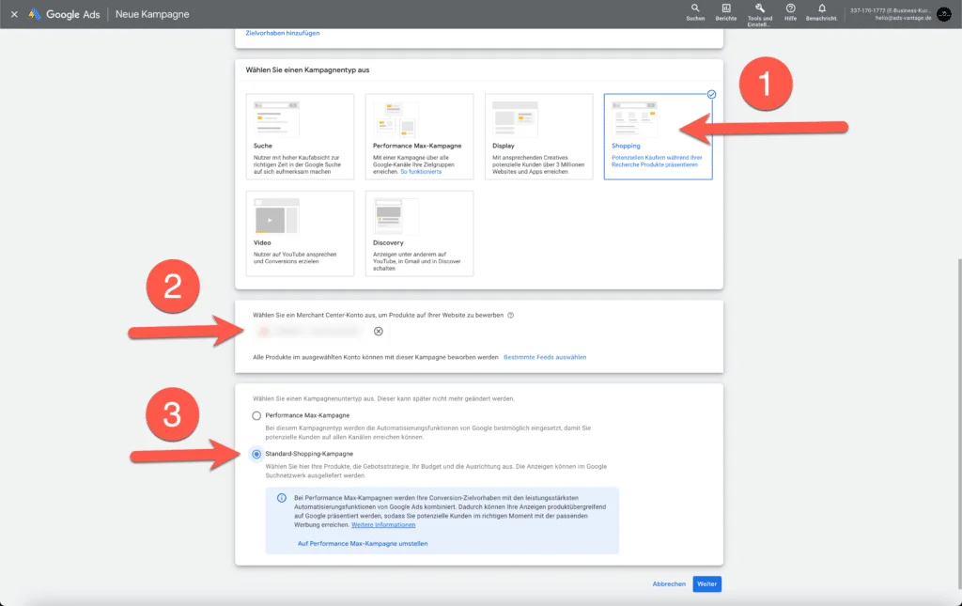Click the account ID 337-170-1772 text
The image size is (962, 606).
(x=867, y=10)
